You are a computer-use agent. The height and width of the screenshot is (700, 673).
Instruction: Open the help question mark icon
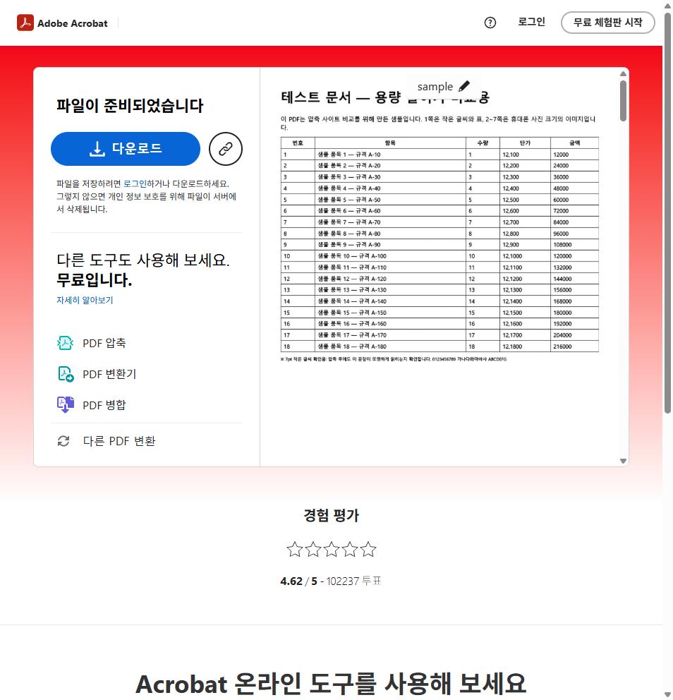[x=490, y=23]
